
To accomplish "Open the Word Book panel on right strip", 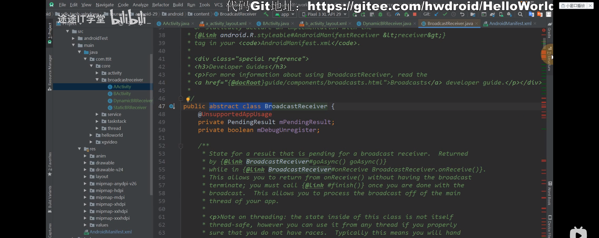I will tap(550, 194).
